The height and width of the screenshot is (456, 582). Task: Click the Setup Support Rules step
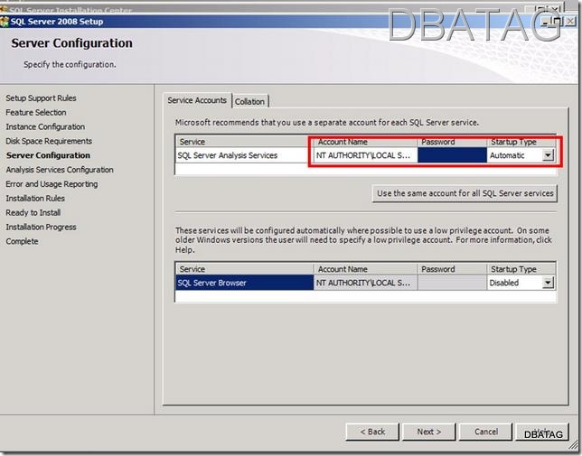(41, 98)
